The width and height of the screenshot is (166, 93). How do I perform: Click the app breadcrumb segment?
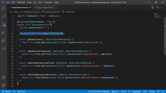(16, 12)
